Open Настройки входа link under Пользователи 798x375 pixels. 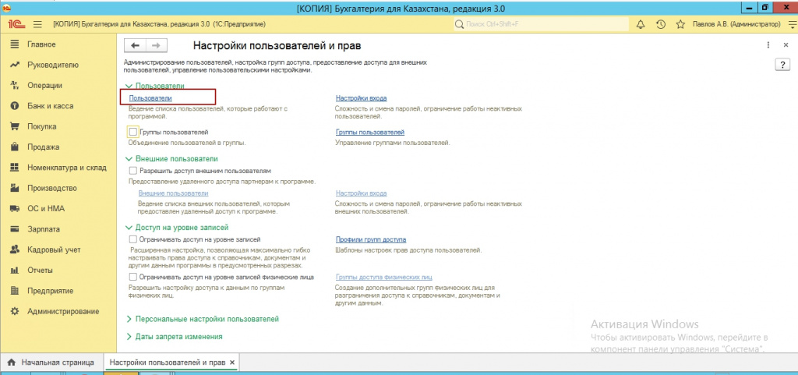[x=362, y=97]
